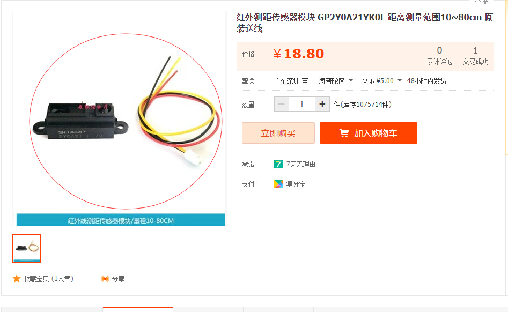
Task: Click the 立即购买 buy now button
Action: point(278,133)
